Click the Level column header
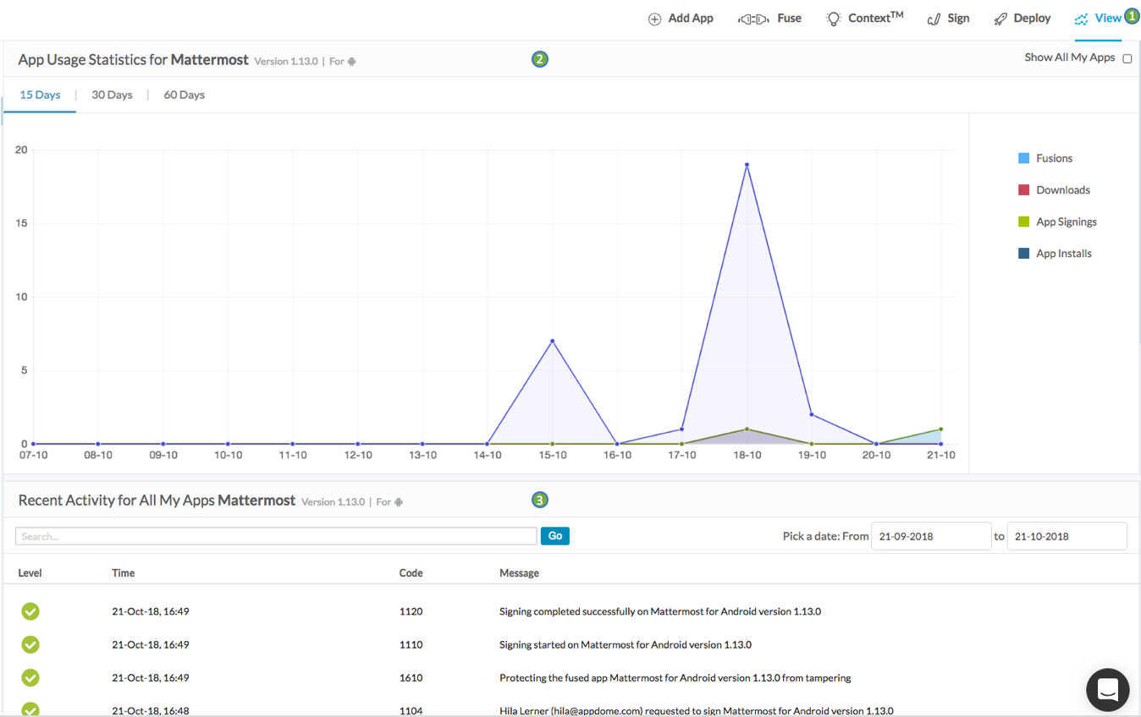The width and height of the screenshot is (1141, 717). point(30,573)
